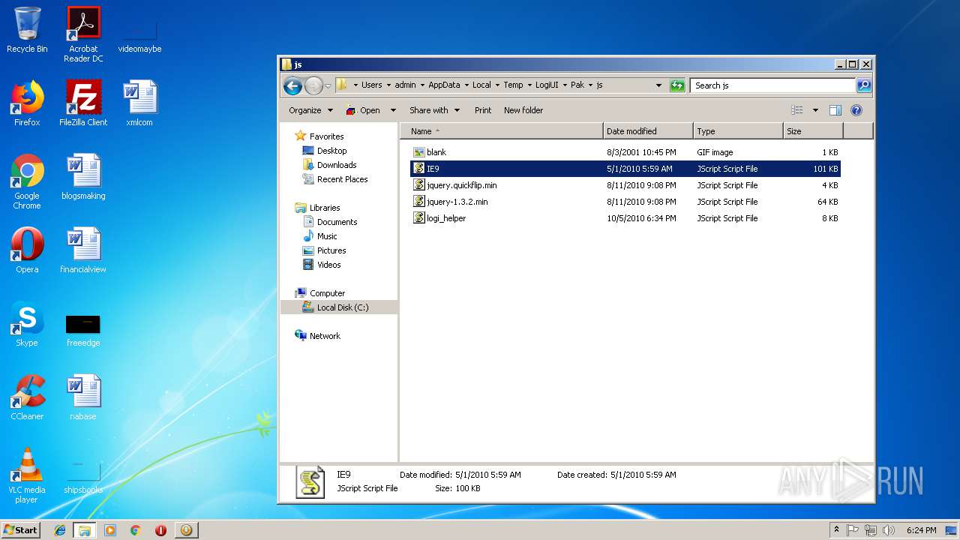The height and width of the screenshot is (540, 960).
Task: Change view with the views icon
Action: click(797, 110)
